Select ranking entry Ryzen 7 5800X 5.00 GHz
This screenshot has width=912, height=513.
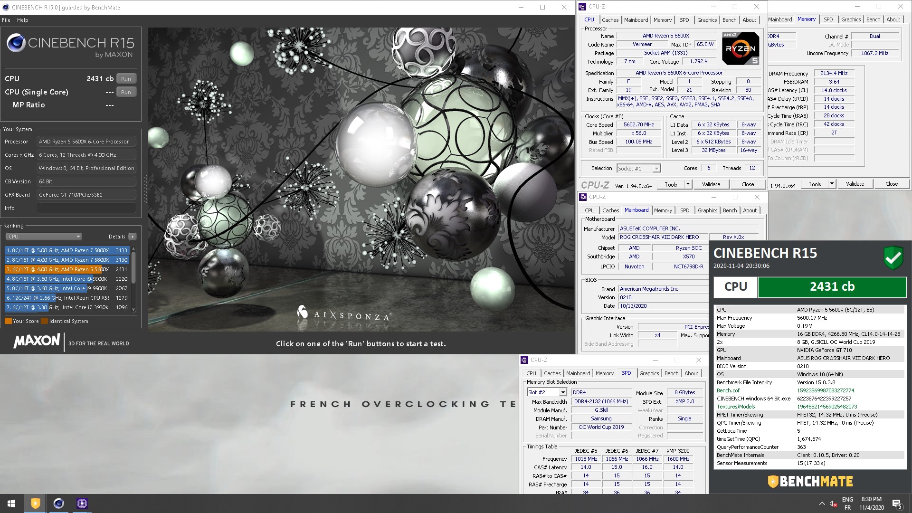(x=67, y=250)
